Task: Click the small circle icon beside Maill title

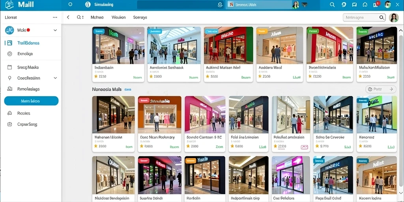Action: click(x=70, y=4)
